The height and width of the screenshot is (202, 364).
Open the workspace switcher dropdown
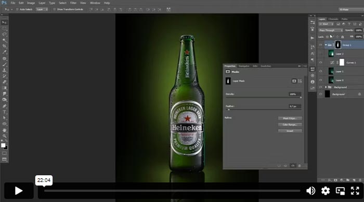351,9
